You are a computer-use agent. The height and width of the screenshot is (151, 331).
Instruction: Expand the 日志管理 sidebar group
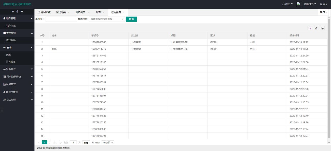17,100
